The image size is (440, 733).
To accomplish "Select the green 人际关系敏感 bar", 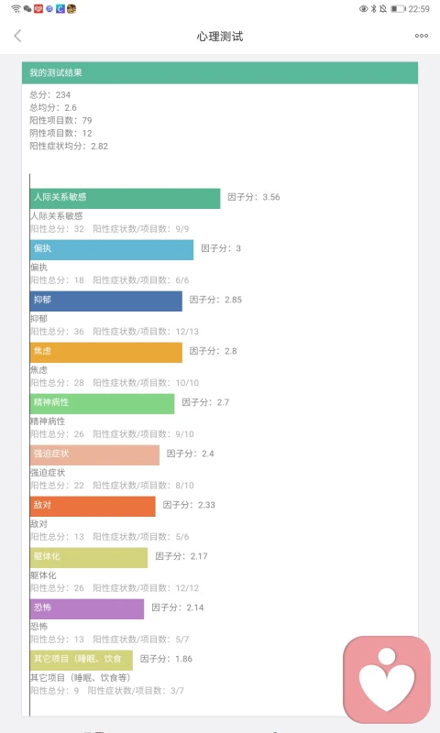I will tap(125, 198).
